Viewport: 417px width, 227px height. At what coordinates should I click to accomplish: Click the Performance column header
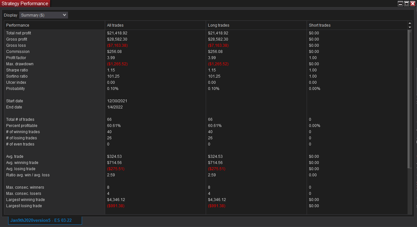(x=55, y=25)
